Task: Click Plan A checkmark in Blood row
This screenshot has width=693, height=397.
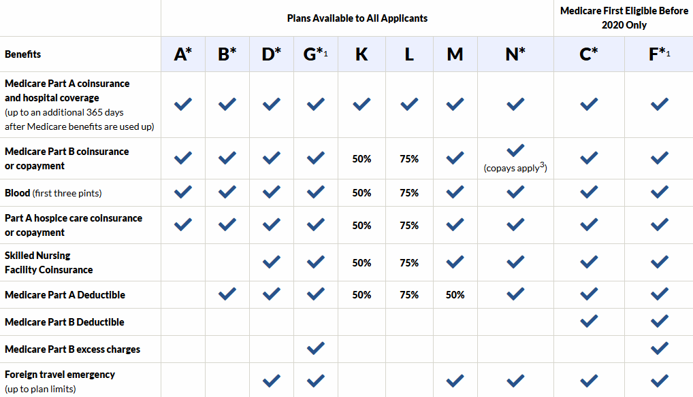Action: (182, 192)
